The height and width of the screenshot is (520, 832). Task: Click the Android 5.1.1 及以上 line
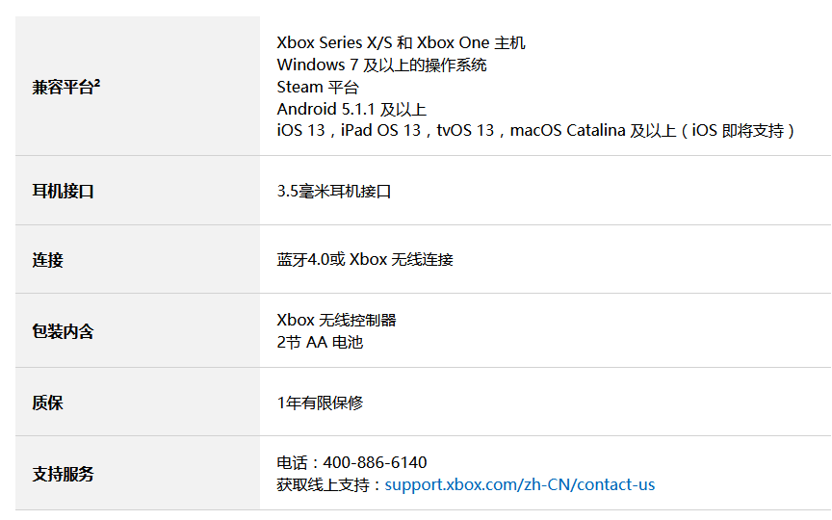click(x=351, y=110)
